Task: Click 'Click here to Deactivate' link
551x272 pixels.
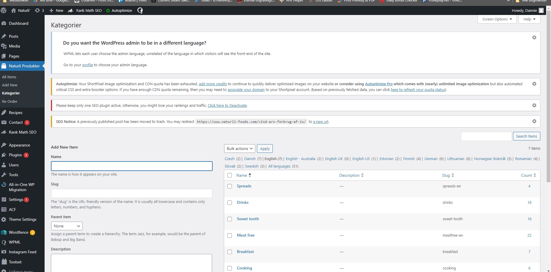Action: pos(227,106)
